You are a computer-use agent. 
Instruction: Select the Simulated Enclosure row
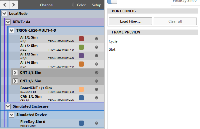point(55,106)
